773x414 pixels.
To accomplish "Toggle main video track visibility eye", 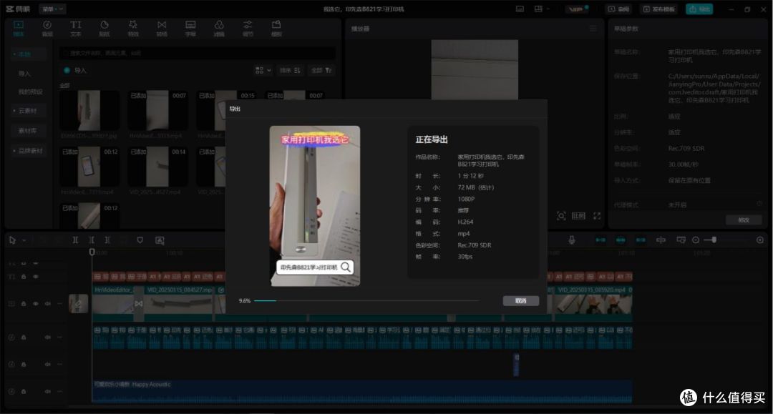I will point(36,304).
